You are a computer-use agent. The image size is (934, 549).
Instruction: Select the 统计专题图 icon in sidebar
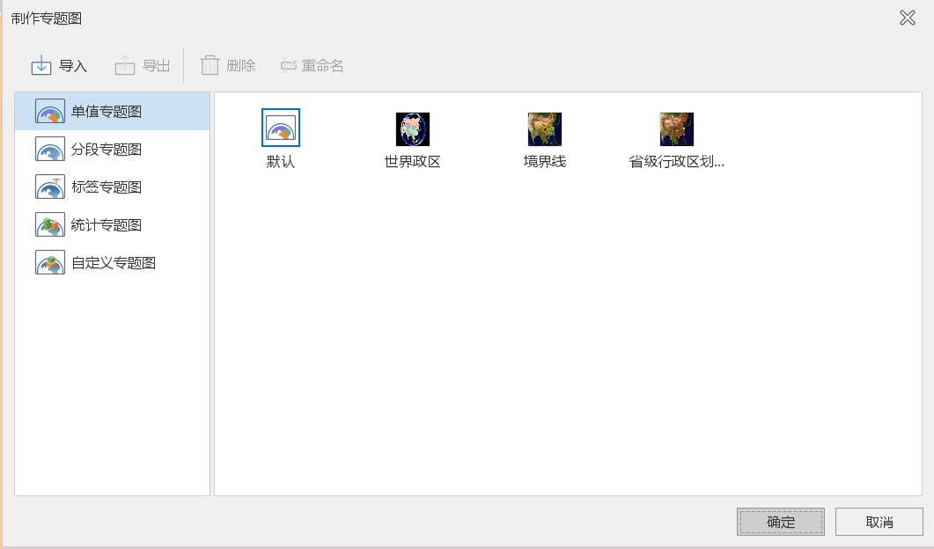tap(50, 225)
